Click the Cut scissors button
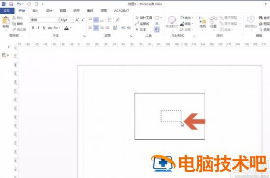Screen dimensions: 270x178 click(18, 18)
